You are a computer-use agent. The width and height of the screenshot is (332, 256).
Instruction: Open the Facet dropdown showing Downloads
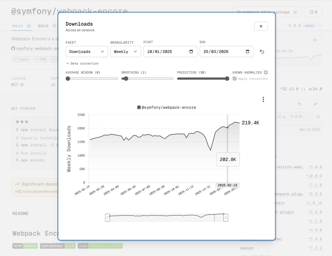point(87,51)
